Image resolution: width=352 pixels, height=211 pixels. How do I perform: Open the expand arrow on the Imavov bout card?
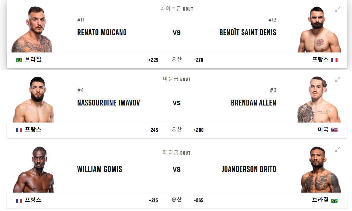pyautogui.click(x=337, y=79)
